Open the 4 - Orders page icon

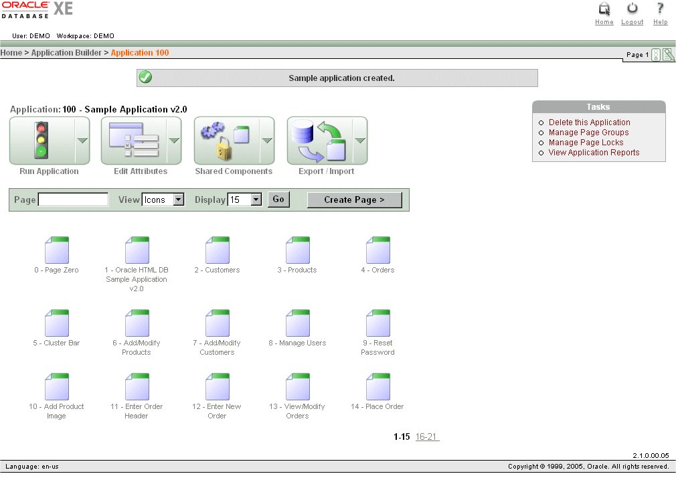click(378, 250)
